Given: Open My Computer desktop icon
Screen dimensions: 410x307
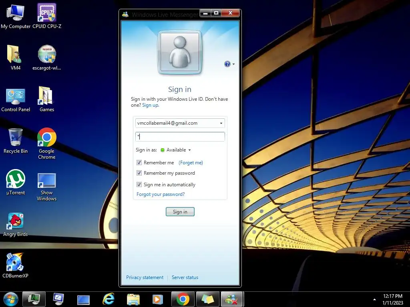Looking at the screenshot, I should [16, 16].
